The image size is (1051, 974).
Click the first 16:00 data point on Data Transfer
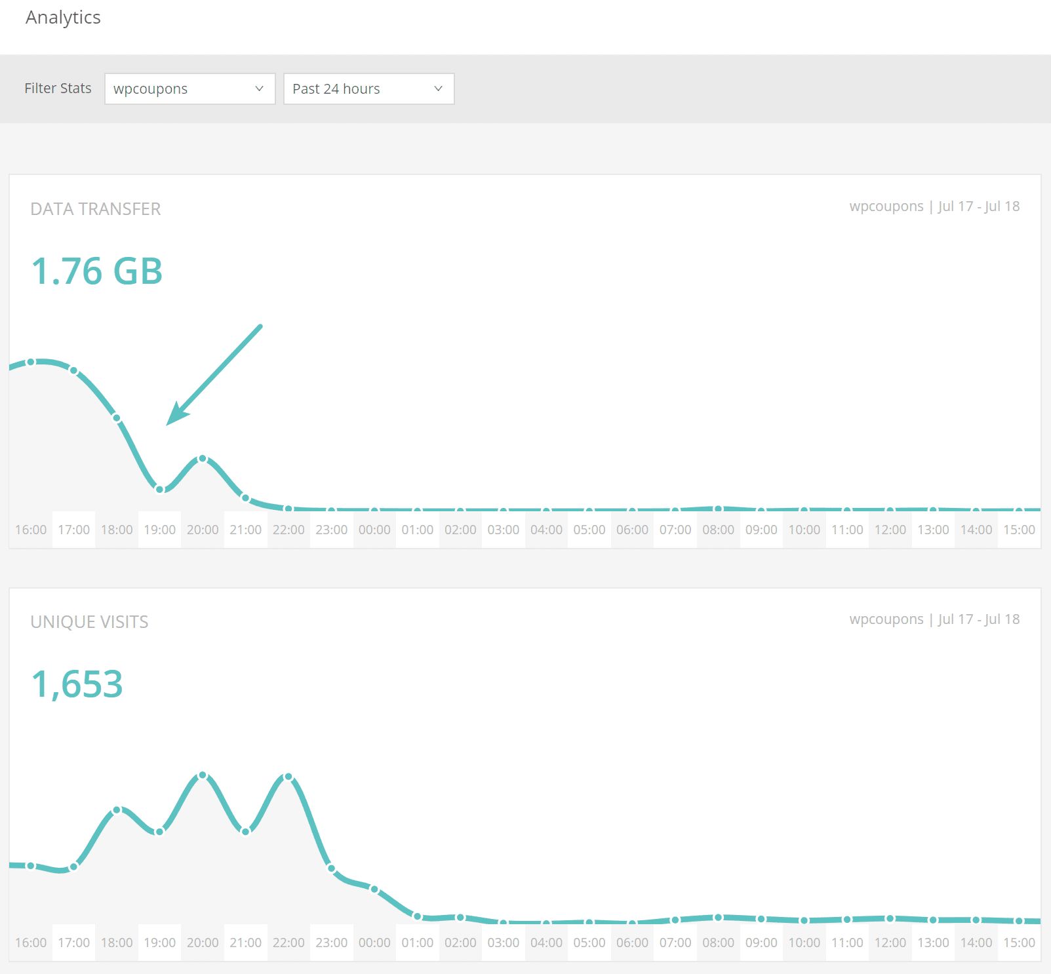coord(30,360)
